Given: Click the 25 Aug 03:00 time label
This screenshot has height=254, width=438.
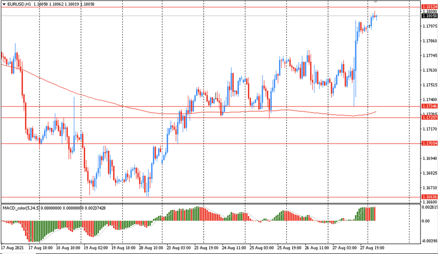Looking at the screenshot, I should pos(261,248).
